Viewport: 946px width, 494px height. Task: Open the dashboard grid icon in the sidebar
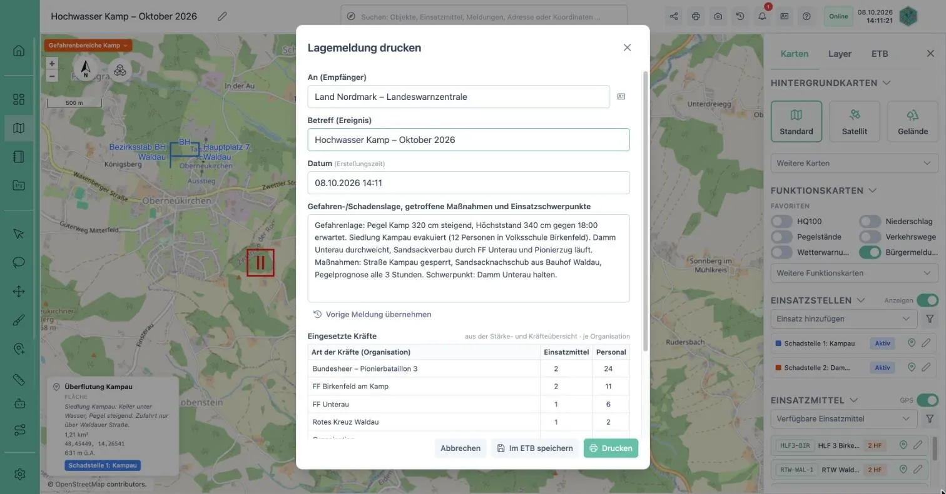(19, 99)
